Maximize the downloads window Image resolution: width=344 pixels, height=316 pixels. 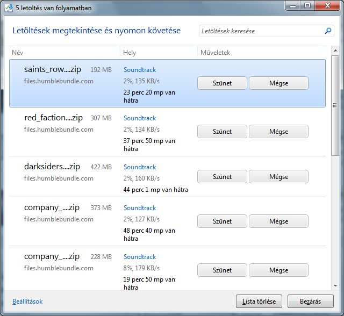307,5
